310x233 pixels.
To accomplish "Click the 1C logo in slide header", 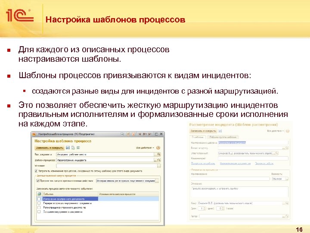I will (20, 16).
